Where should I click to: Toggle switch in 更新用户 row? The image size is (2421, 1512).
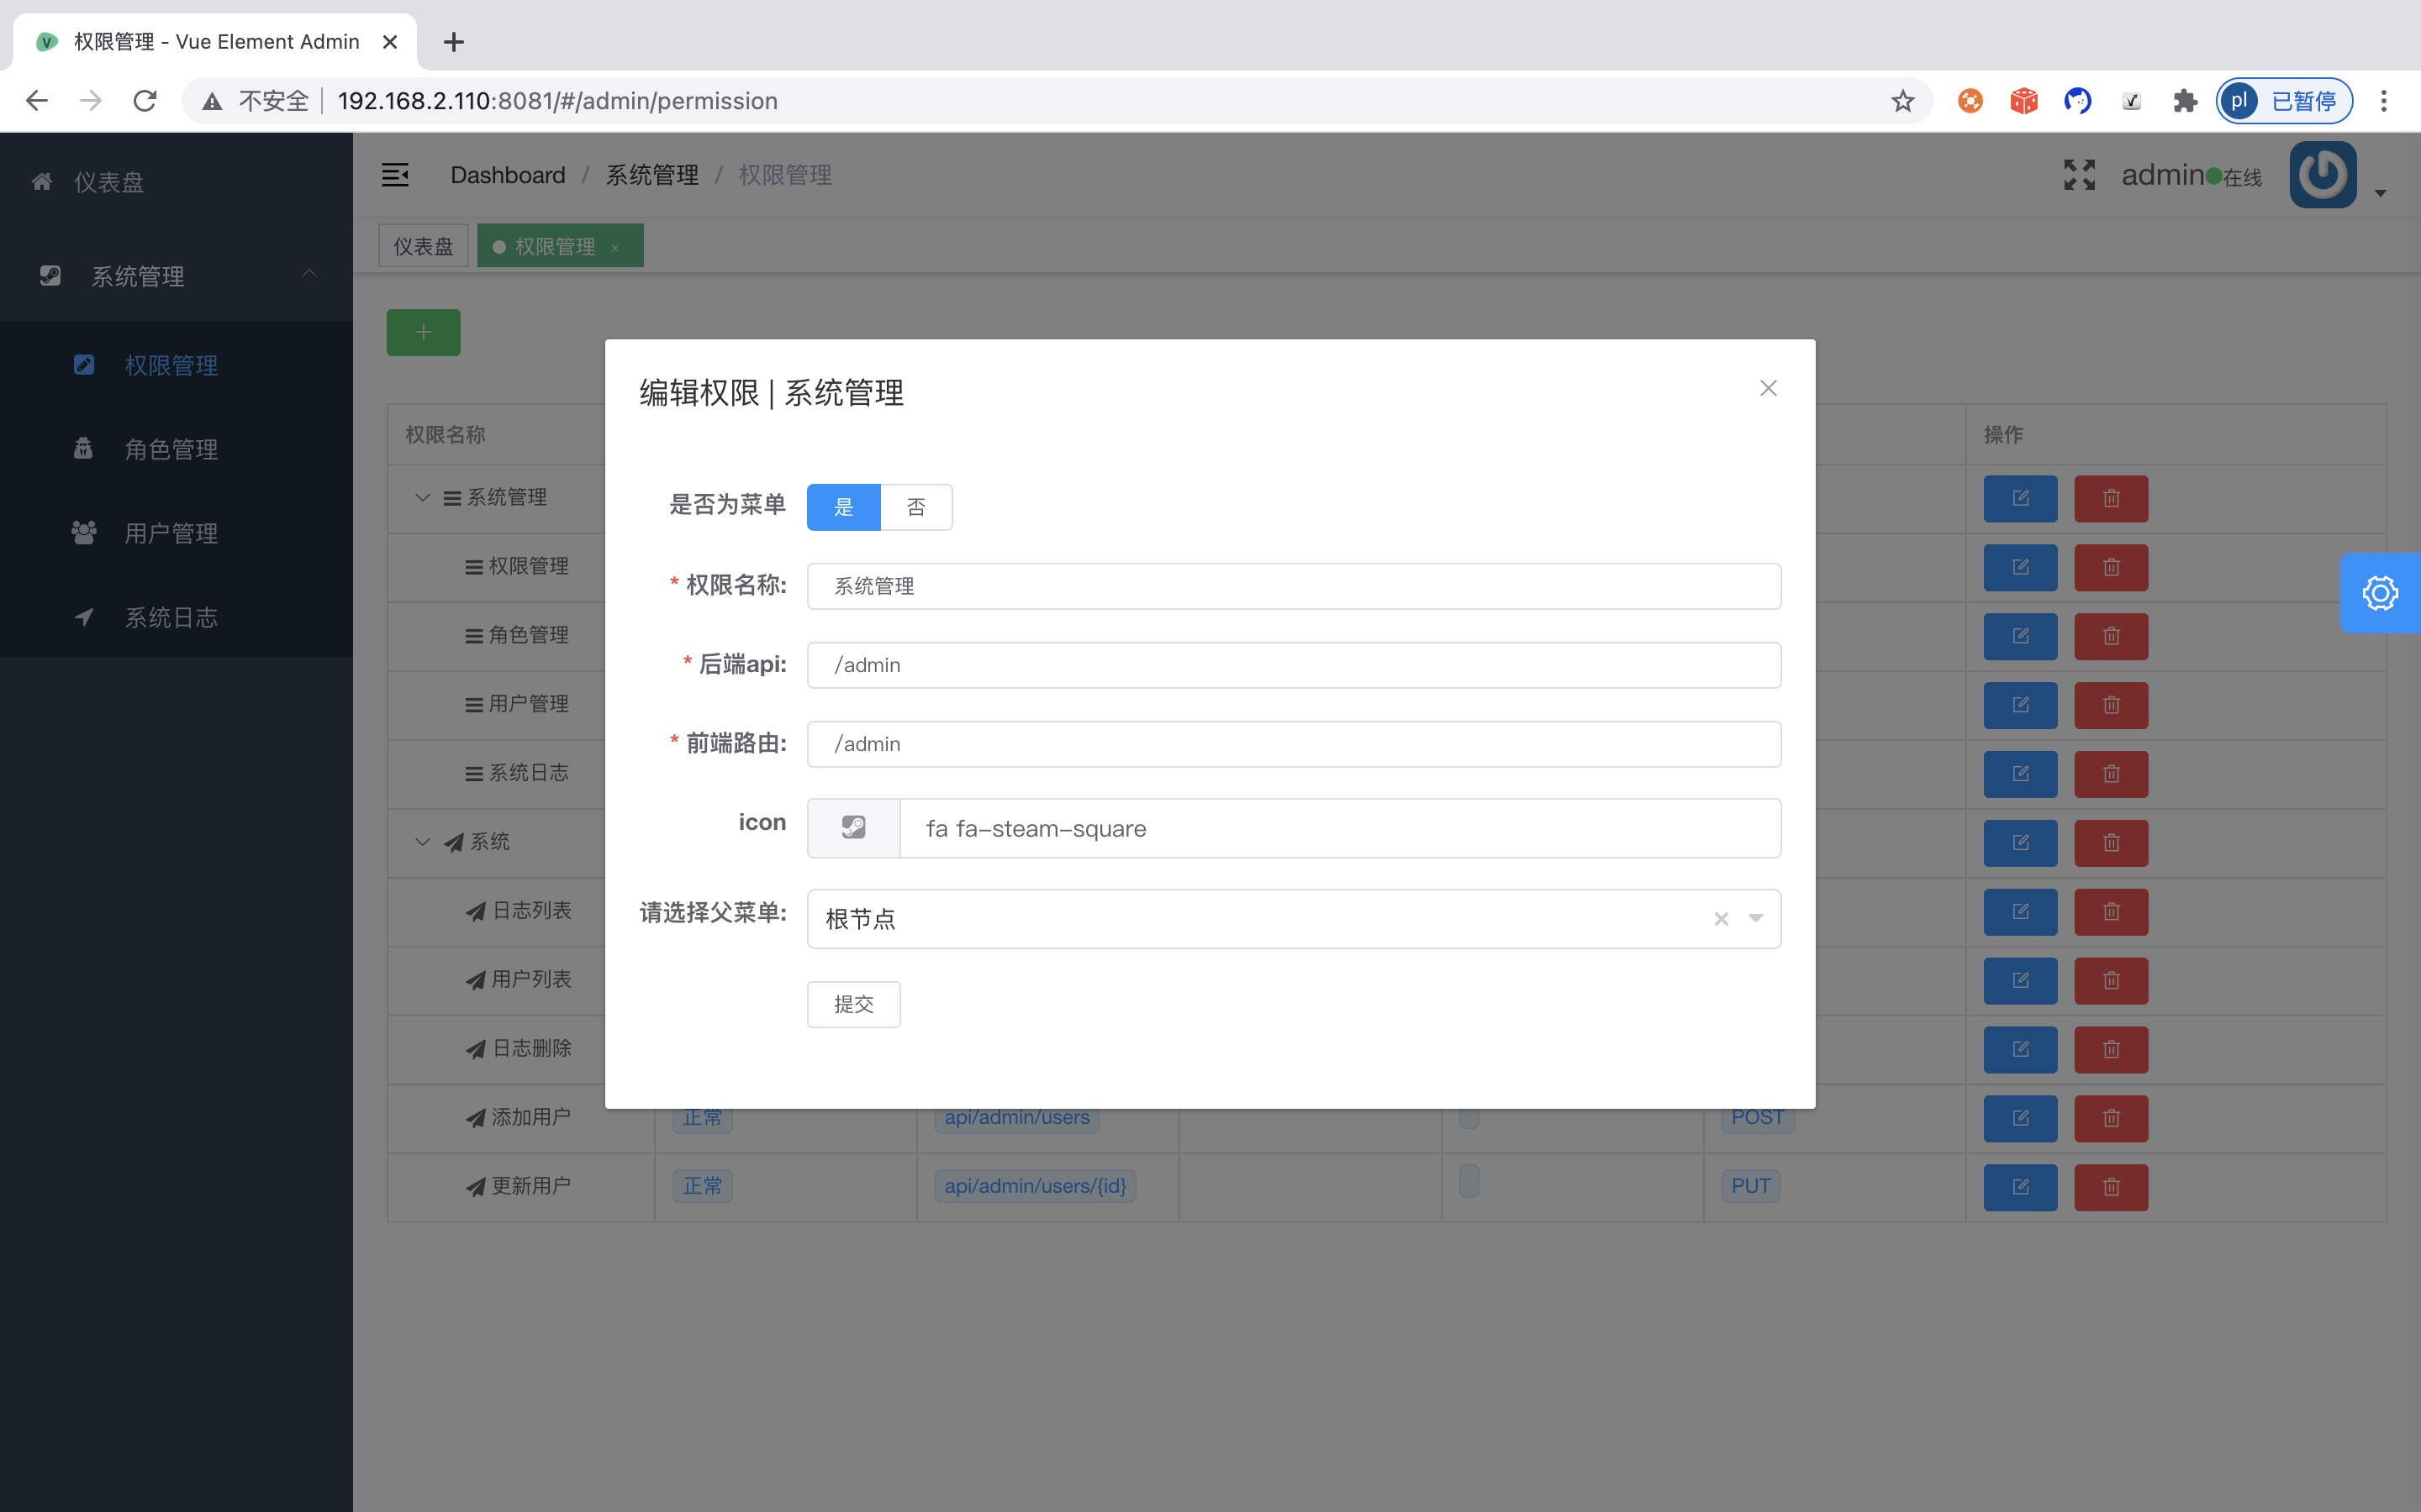(1469, 1182)
